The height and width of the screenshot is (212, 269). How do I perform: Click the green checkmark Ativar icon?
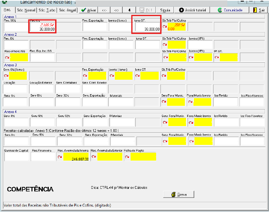click(83, 10)
